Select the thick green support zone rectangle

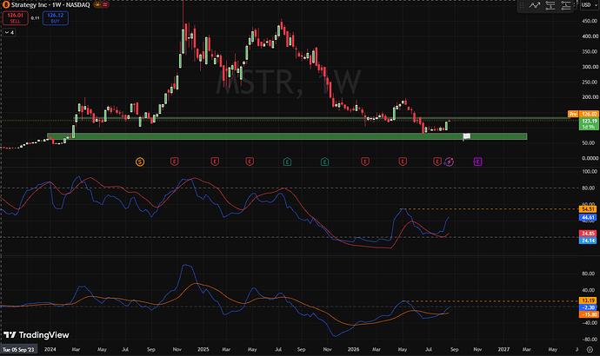click(287, 136)
